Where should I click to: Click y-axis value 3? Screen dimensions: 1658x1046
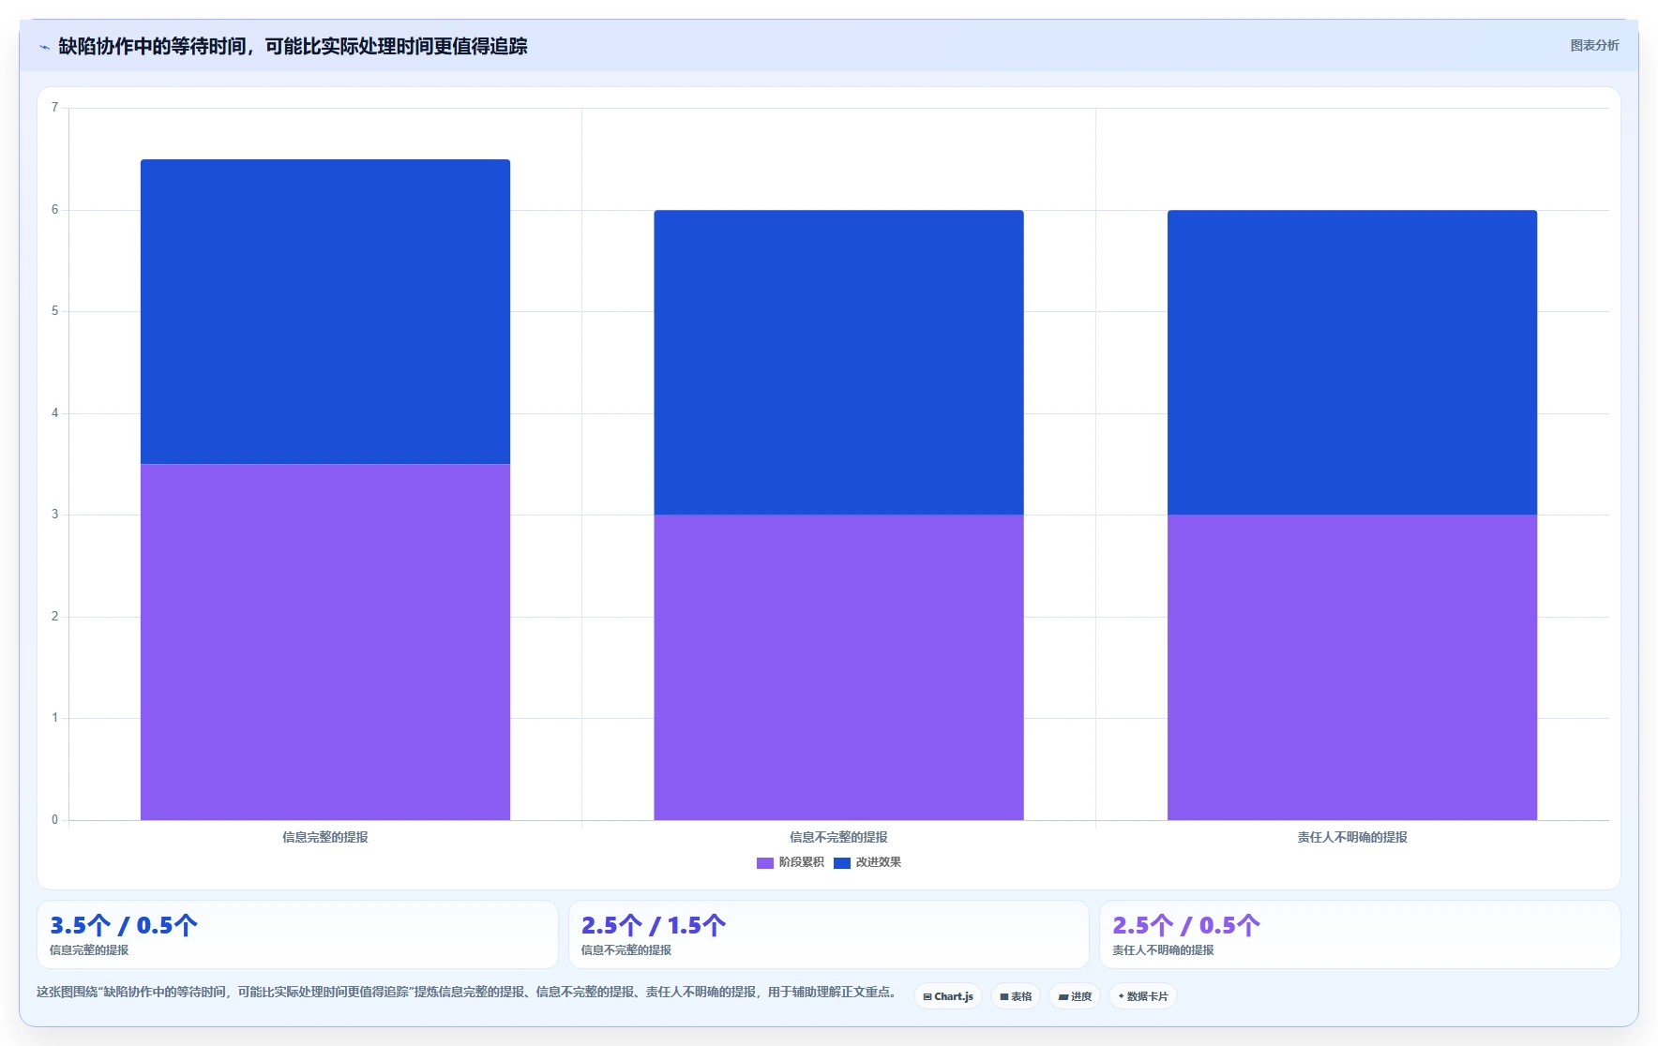(x=54, y=515)
